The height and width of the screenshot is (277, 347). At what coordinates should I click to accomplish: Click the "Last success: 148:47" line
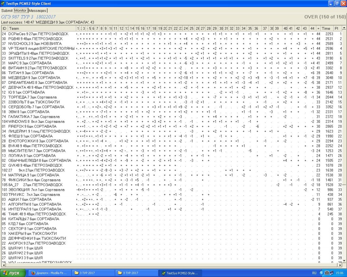point(47,22)
